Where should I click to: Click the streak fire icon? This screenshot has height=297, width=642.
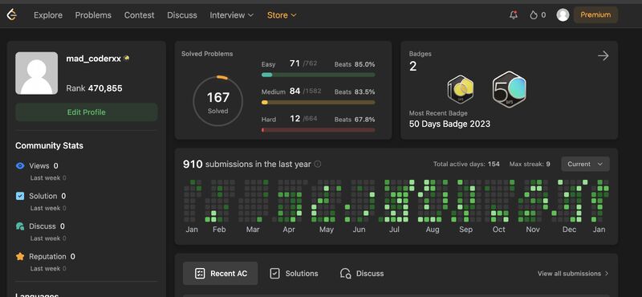[x=533, y=15]
